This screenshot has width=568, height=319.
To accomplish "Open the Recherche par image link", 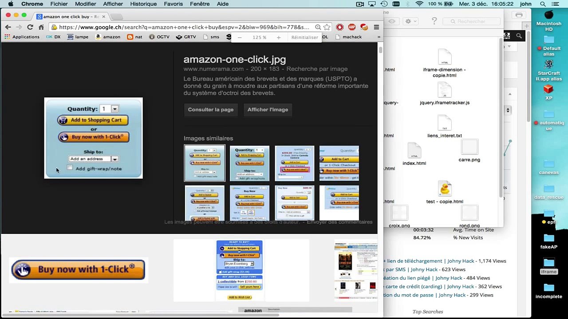I will point(317,69).
